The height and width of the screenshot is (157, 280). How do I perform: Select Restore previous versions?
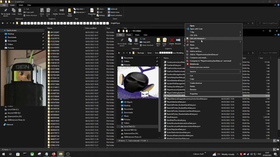pos(199,67)
